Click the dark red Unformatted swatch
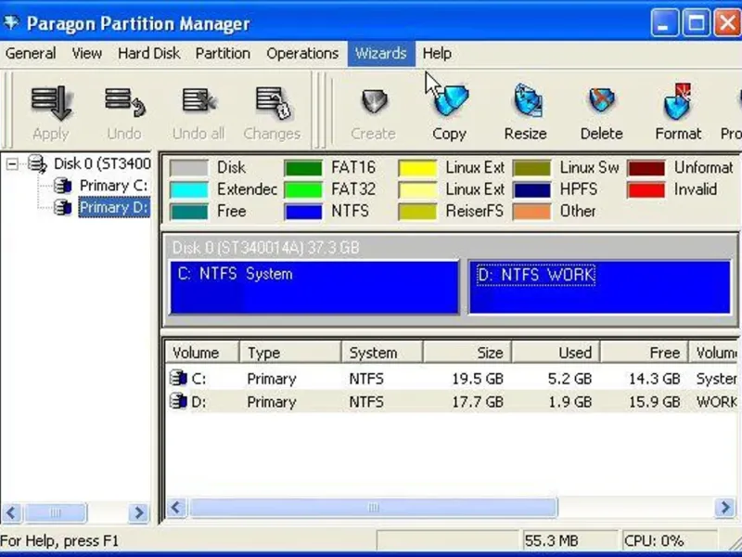Screen dimensions: 742x557 point(646,168)
